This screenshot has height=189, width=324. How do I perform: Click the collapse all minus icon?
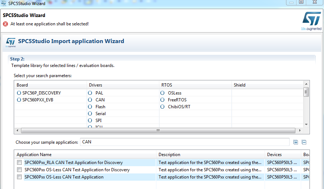[304, 142]
